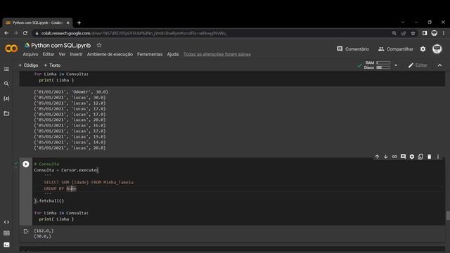Bookmark this page with star icon
Image resolution: width=450 pixels, height=253 pixels.
pos(413,33)
